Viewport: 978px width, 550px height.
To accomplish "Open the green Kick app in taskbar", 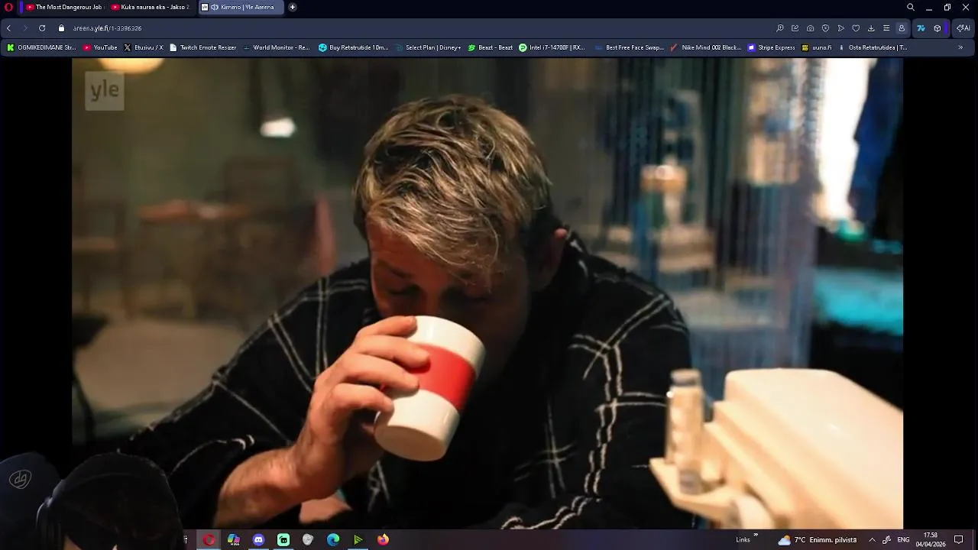I will coord(283,539).
